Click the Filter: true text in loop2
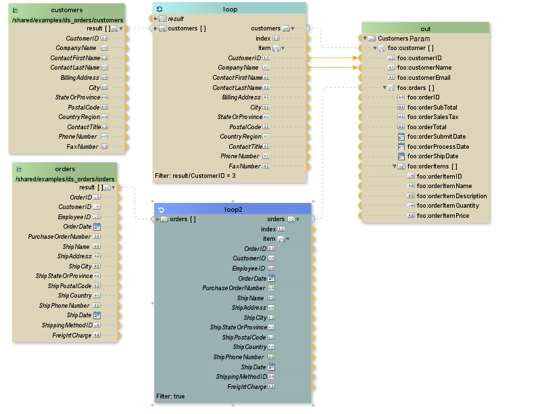Image resolution: width=544 pixels, height=414 pixels. point(170,396)
